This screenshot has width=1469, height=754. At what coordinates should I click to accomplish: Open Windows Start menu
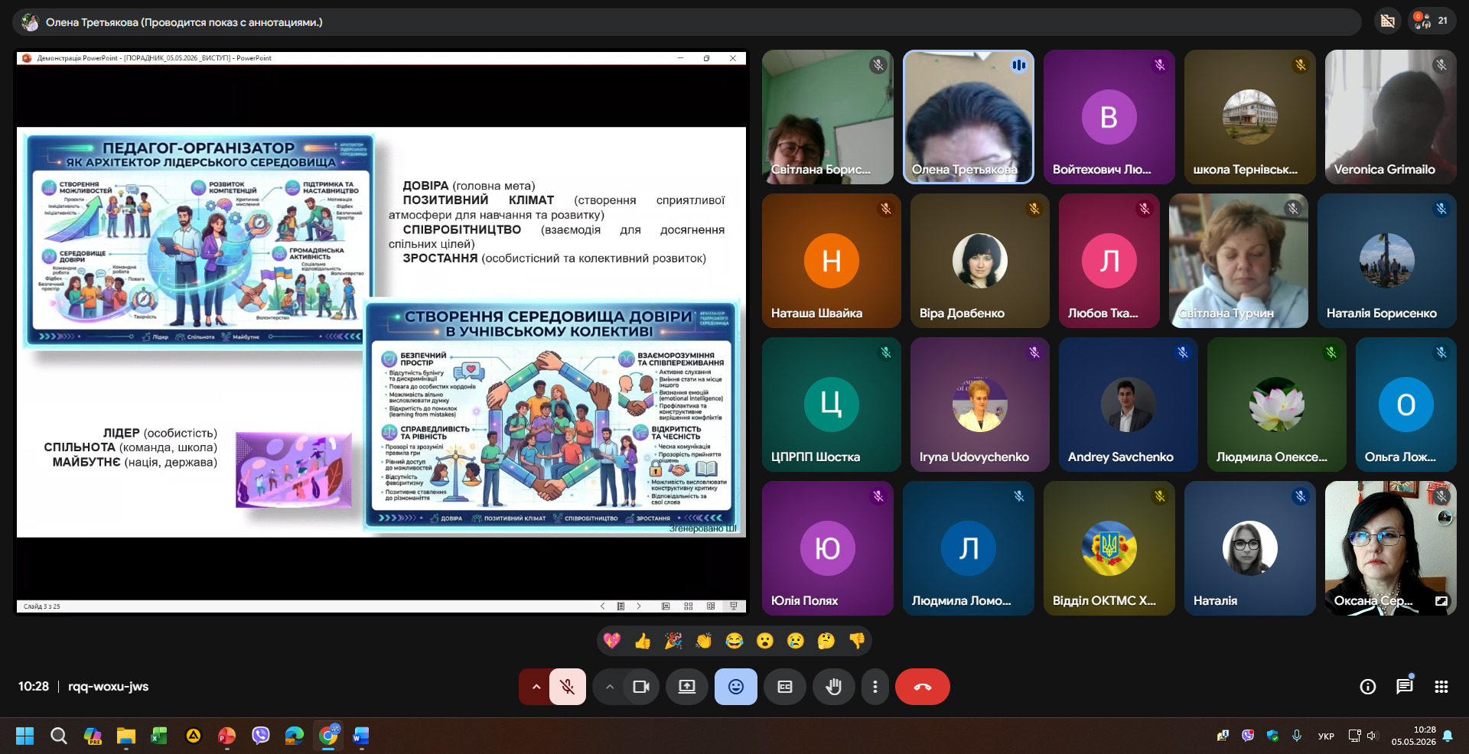click(25, 736)
